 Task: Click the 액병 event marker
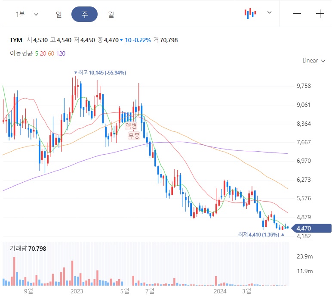131,126
